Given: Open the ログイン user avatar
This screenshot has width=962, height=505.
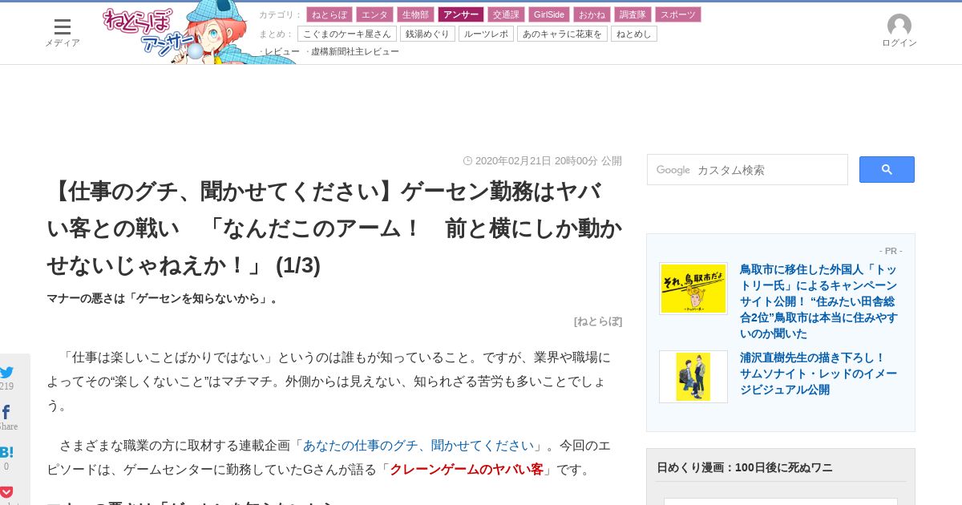Looking at the screenshot, I should click(x=899, y=31).
